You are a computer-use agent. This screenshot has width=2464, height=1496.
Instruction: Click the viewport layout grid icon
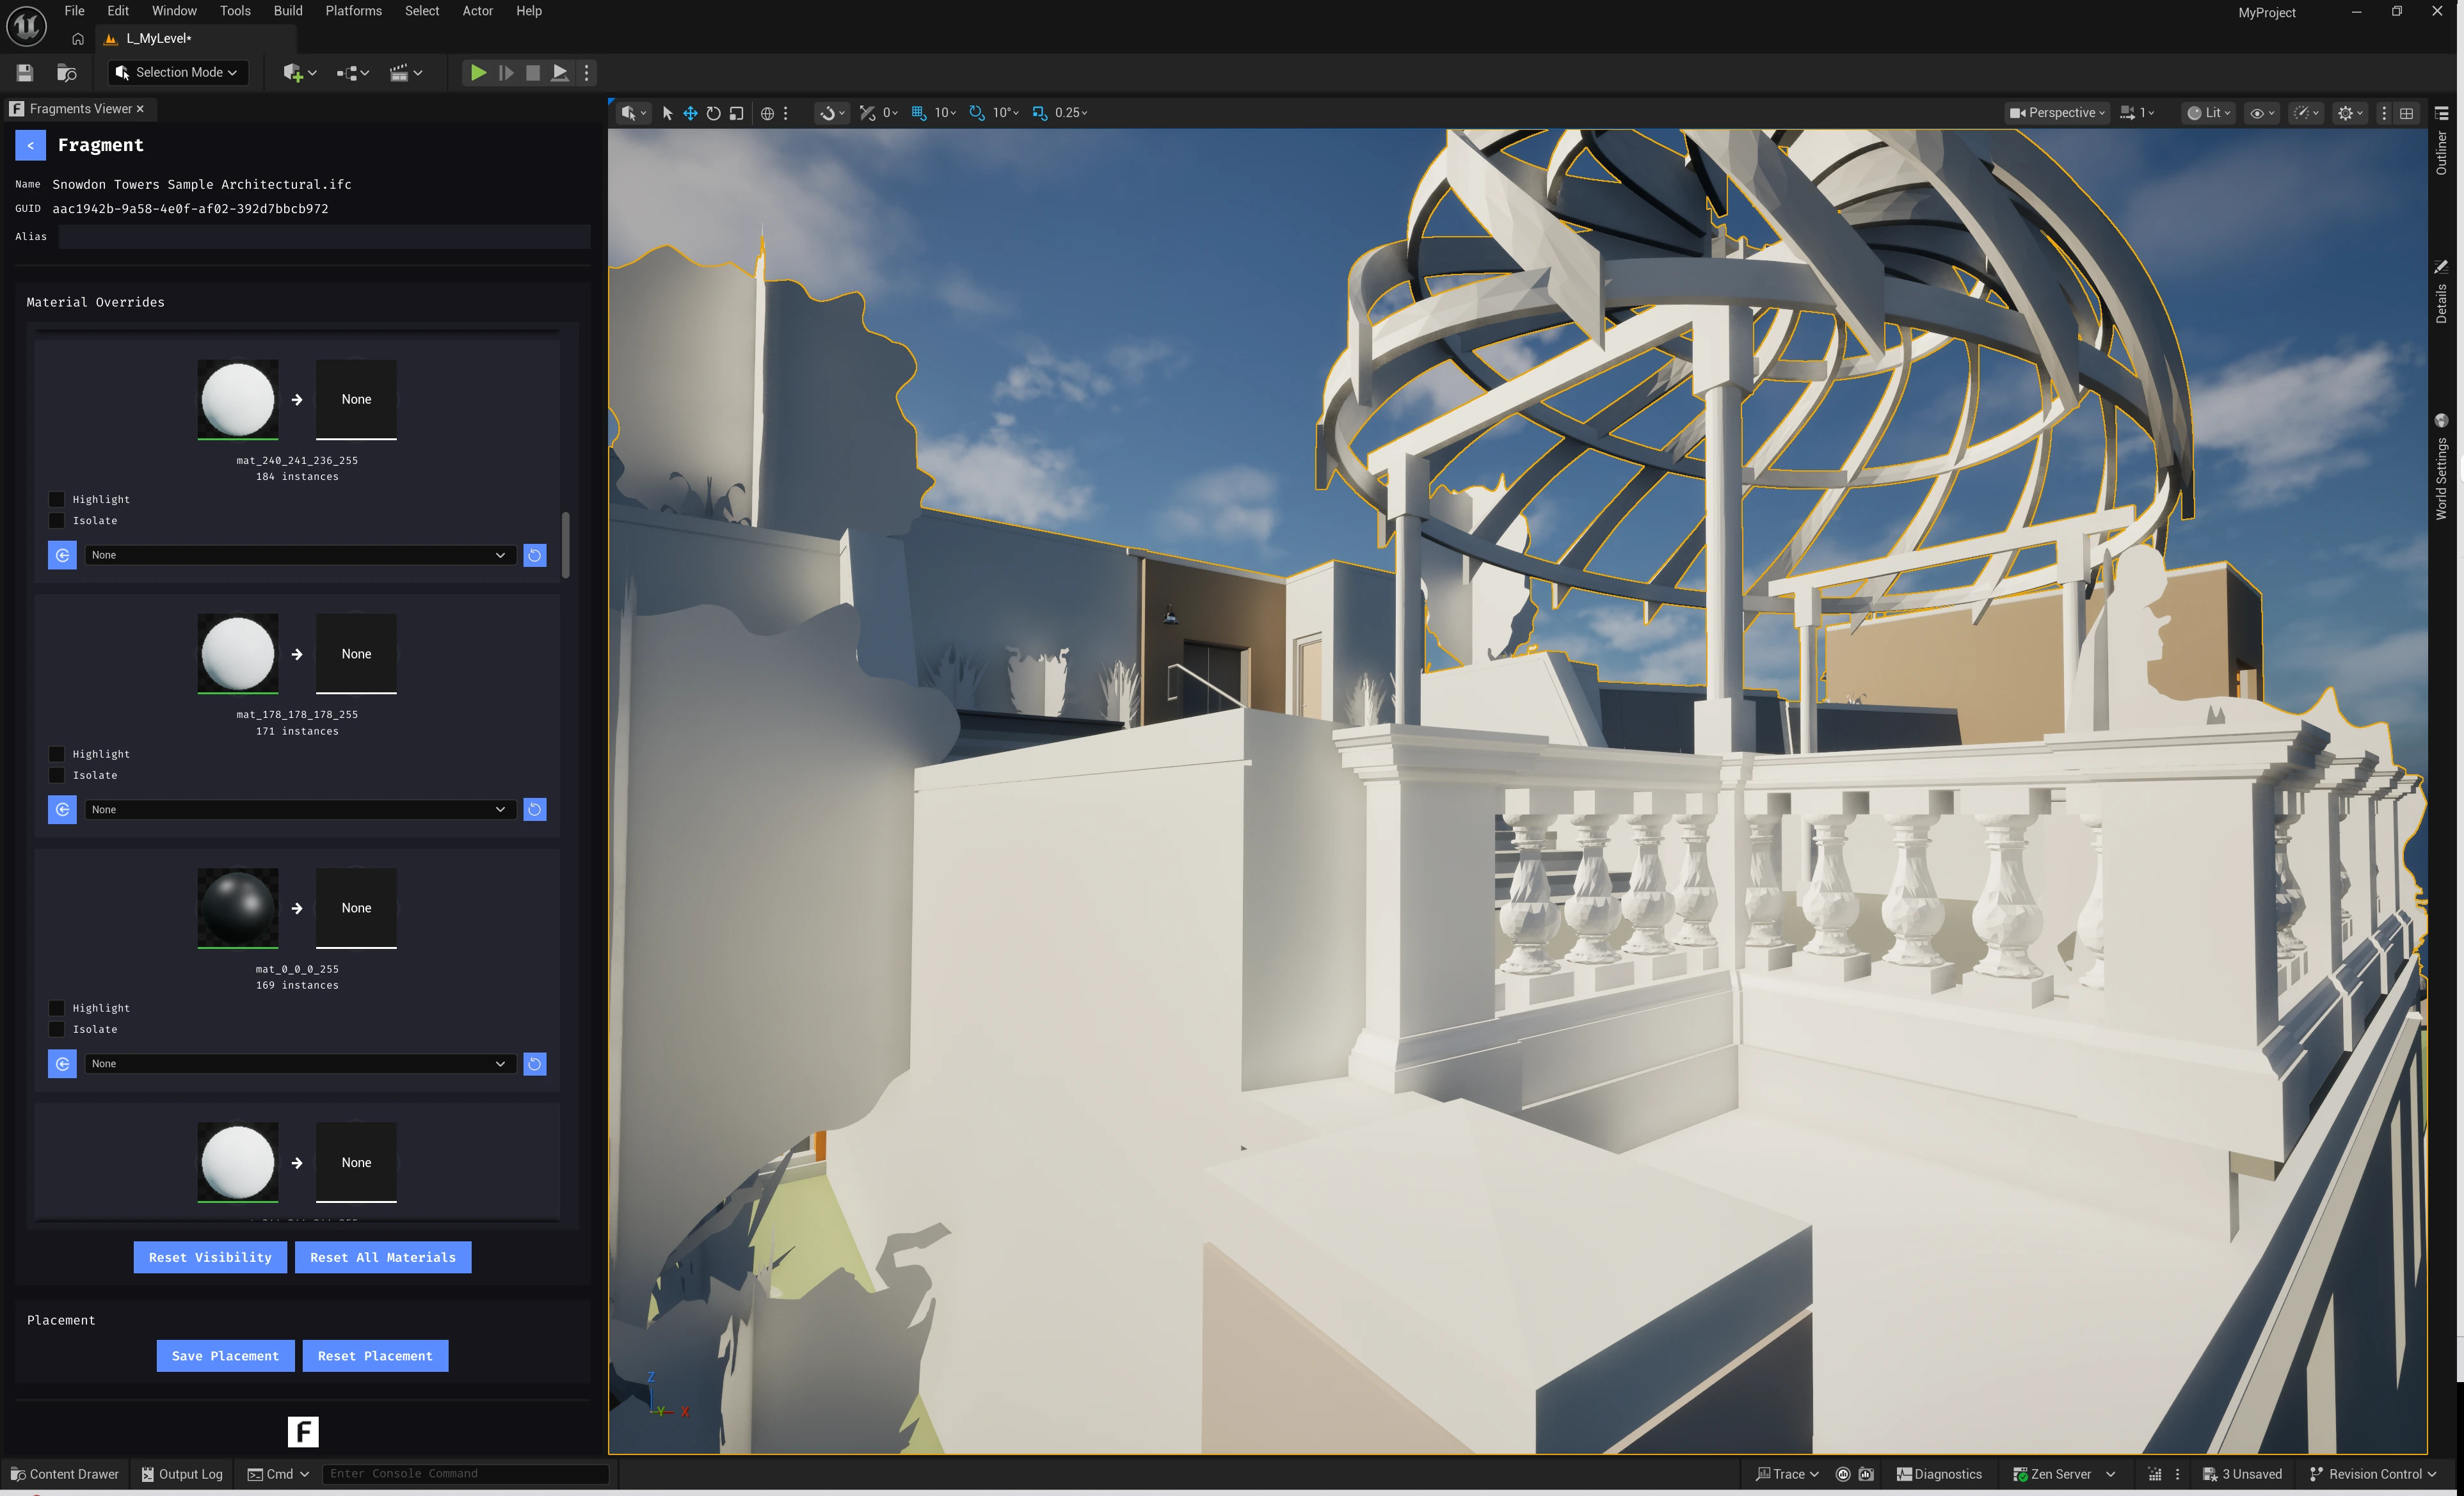(2407, 113)
